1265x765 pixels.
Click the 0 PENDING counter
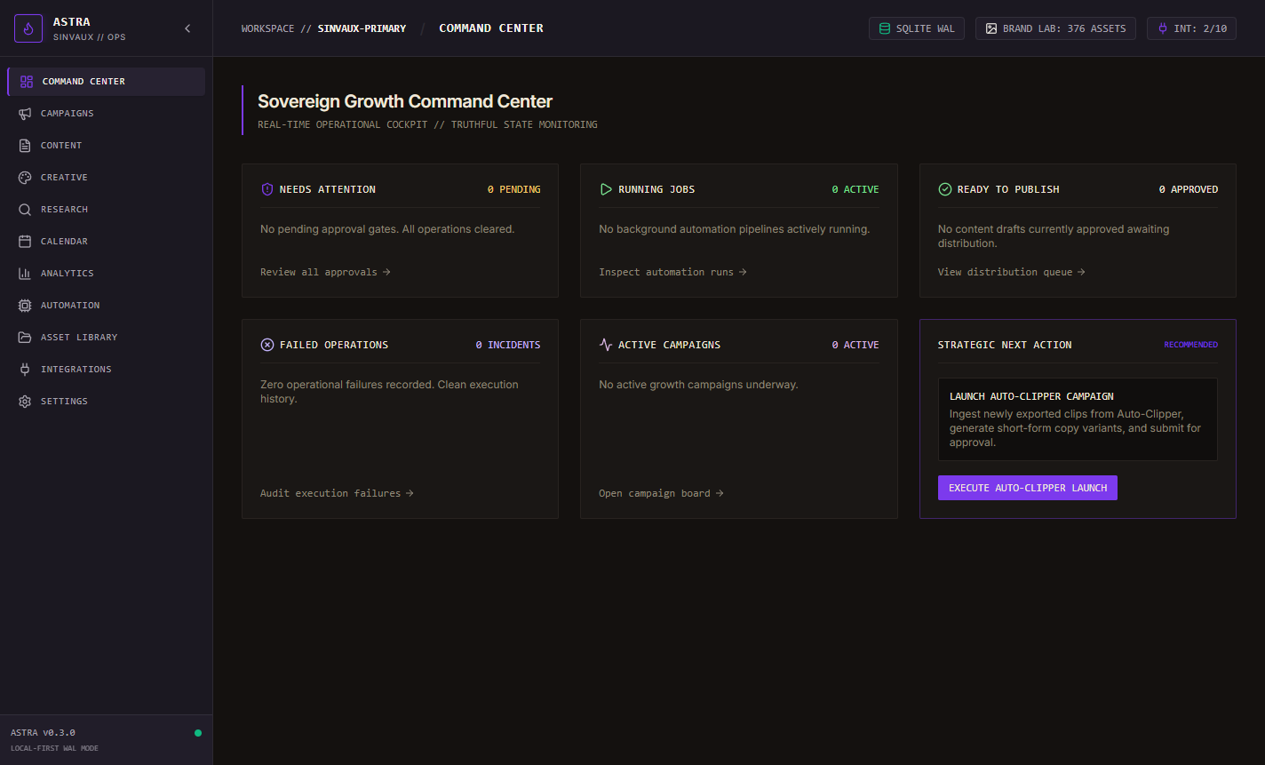513,189
